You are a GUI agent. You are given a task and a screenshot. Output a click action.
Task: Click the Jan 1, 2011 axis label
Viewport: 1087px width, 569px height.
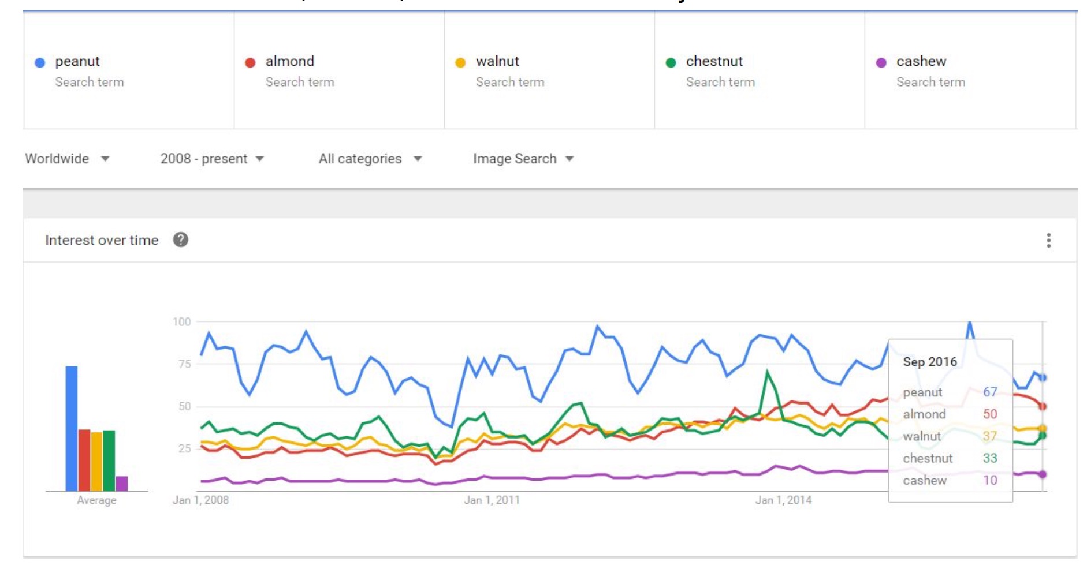(492, 500)
